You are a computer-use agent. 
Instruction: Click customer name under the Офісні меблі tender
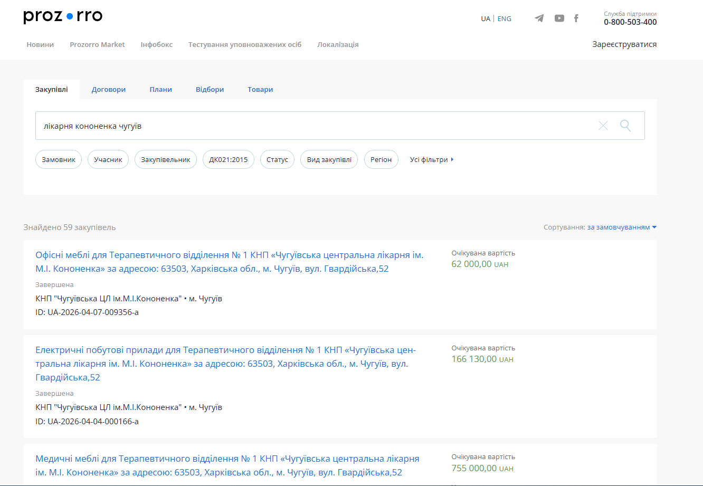(x=108, y=299)
